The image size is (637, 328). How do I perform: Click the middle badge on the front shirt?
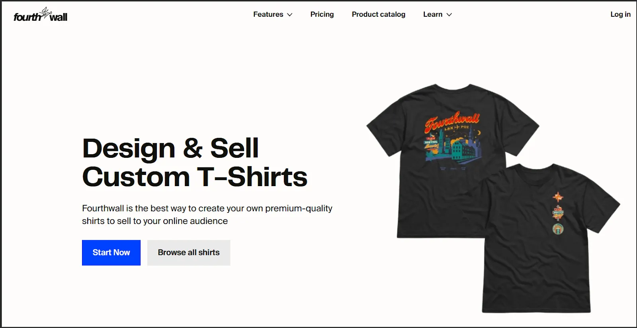(558, 213)
